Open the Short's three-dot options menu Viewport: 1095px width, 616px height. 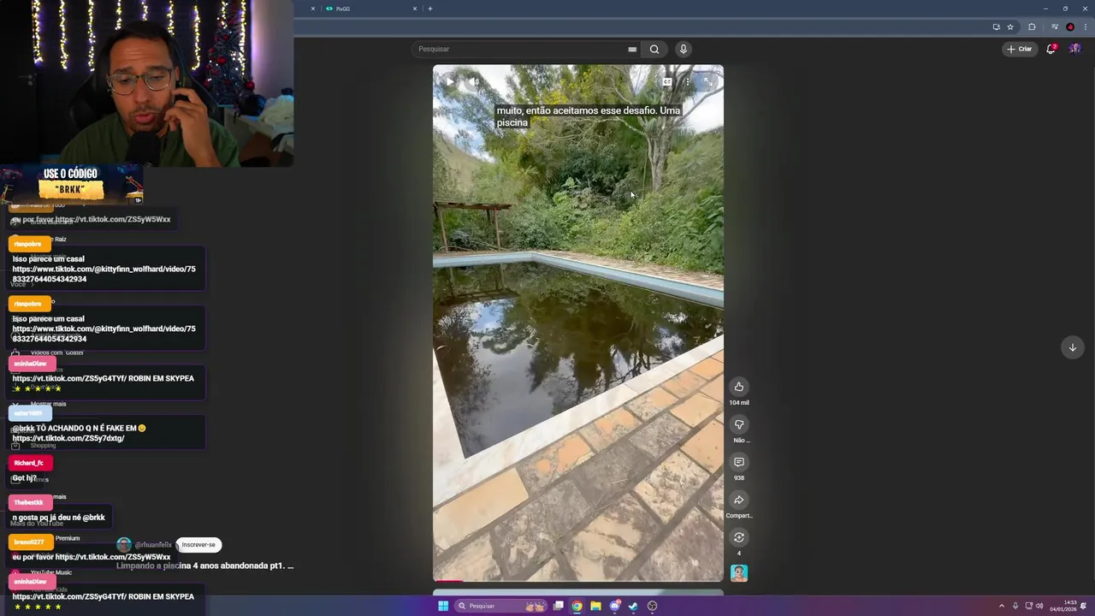(687, 82)
